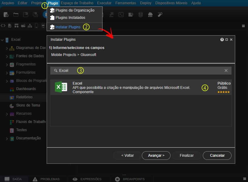248x182 pixels.
Task: Open the Espaço de Trabalho menu
Action: click(x=77, y=3)
